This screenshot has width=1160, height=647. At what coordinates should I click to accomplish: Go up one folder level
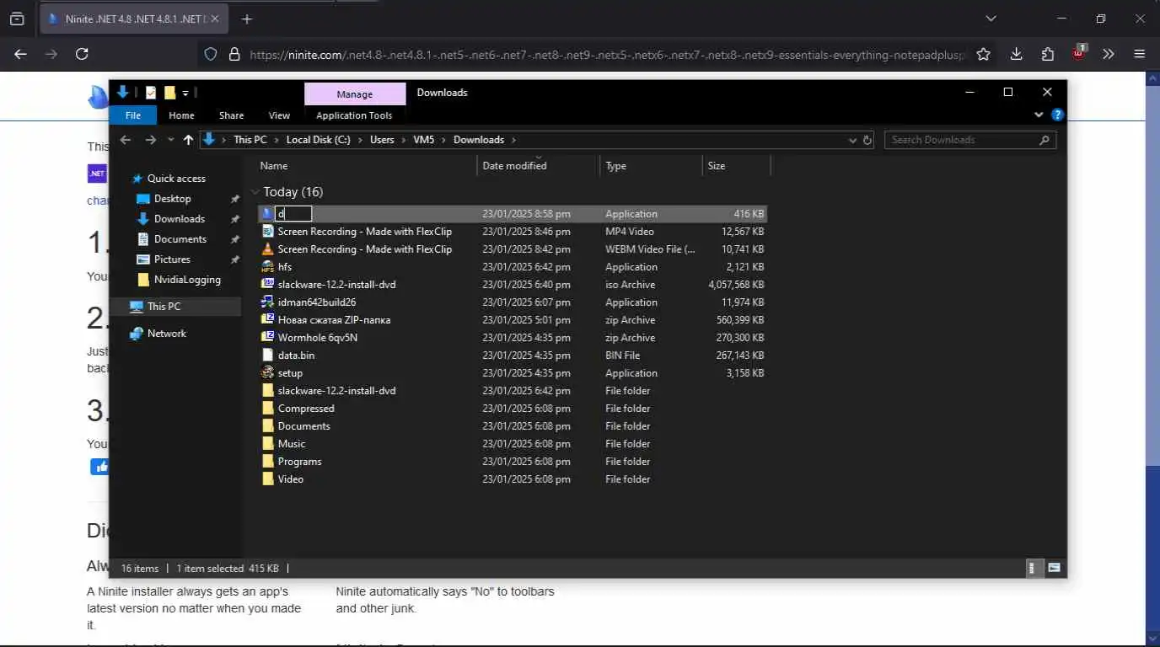pos(188,140)
